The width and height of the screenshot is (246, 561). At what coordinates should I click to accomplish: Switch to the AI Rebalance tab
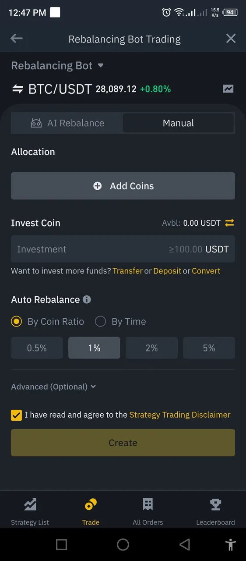tap(67, 123)
